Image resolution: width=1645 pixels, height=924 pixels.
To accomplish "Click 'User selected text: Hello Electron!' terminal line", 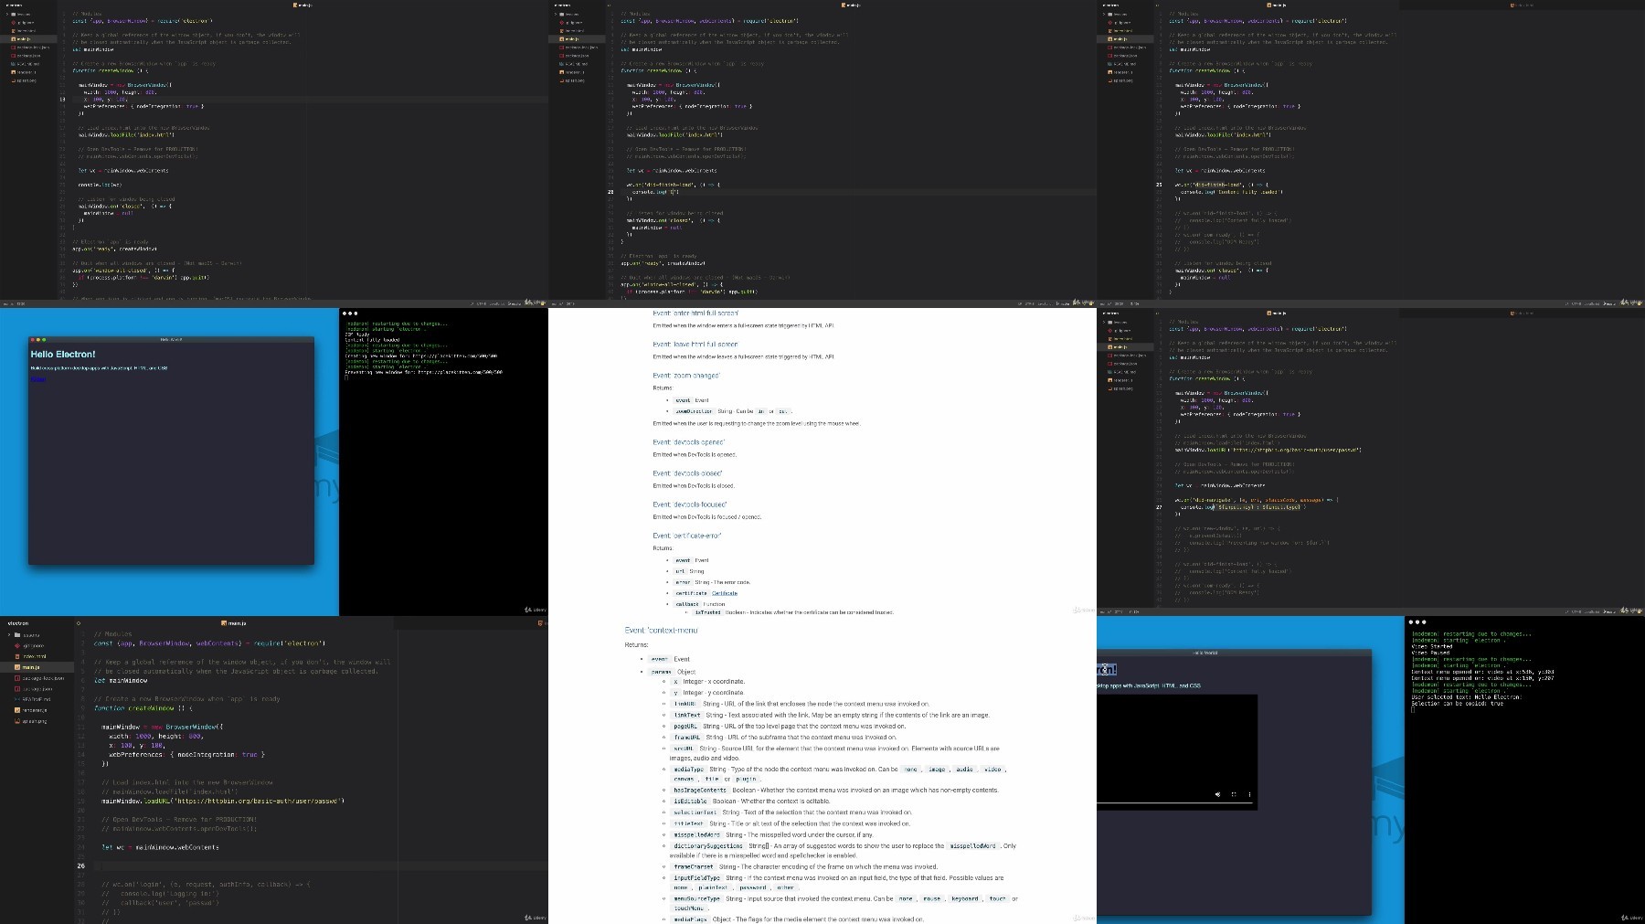I will (x=1466, y=697).
